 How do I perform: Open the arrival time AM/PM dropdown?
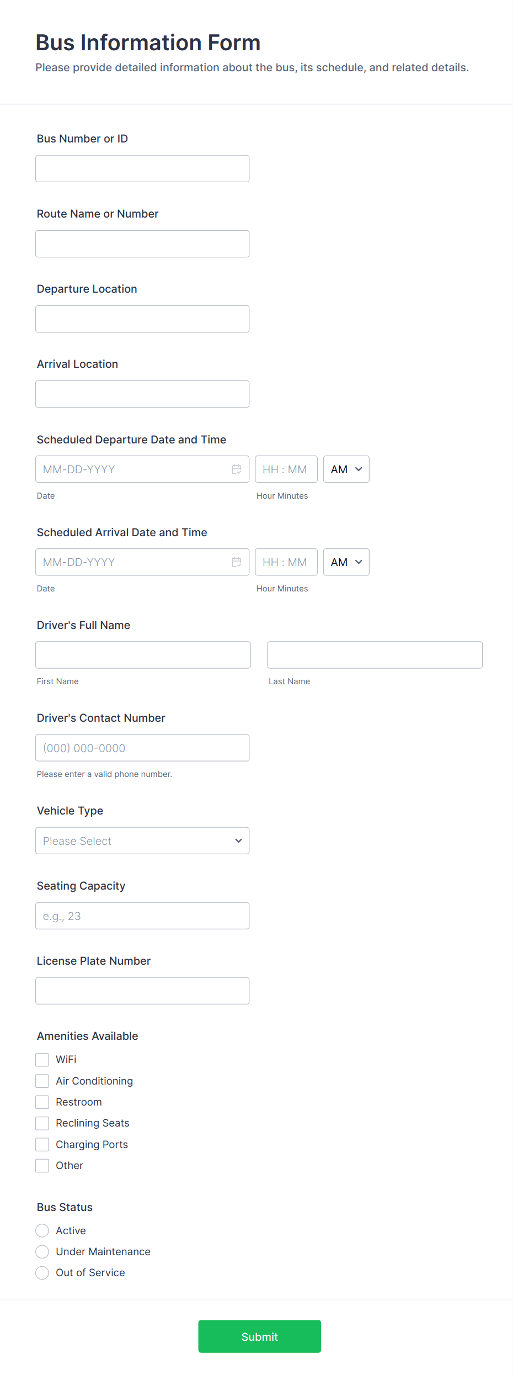coord(346,562)
